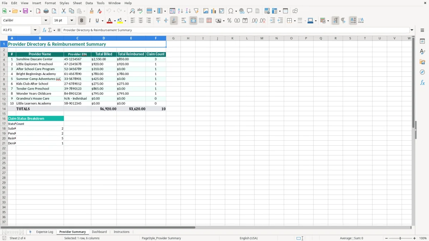The height and width of the screenshot is (241, 429).
Task: Open the sidebar Gallery panel
Action: pos(422,62)
